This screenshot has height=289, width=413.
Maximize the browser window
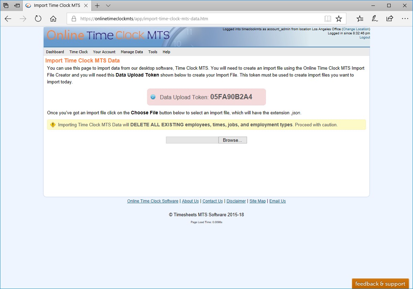(389, 5)
